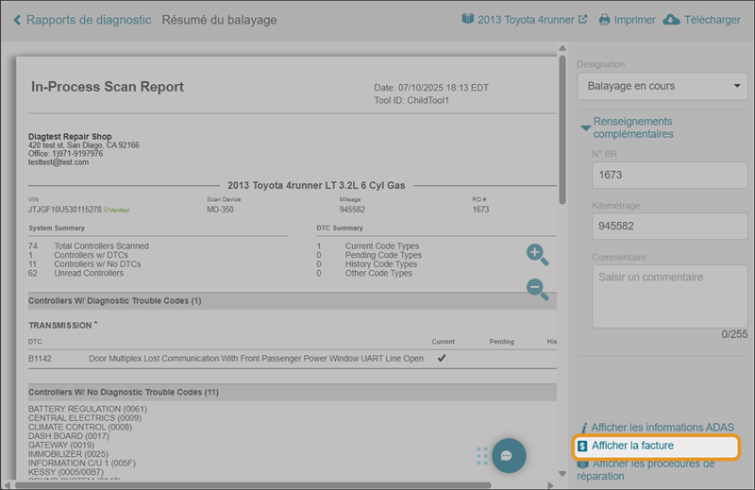Go back to Rapports de diagnostic

coord(88,20)
